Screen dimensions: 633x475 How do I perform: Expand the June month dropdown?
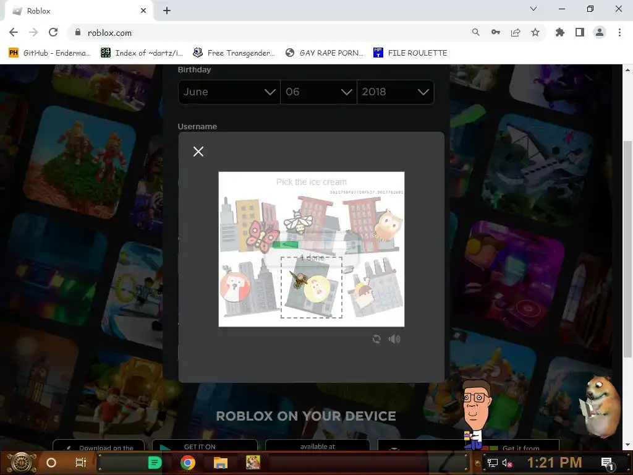coord(229,92)
